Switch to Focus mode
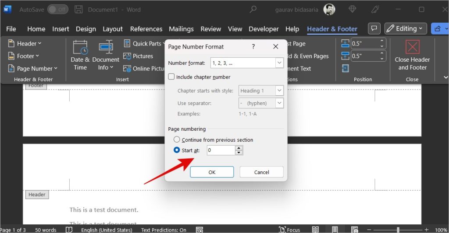 click(289, 230)
